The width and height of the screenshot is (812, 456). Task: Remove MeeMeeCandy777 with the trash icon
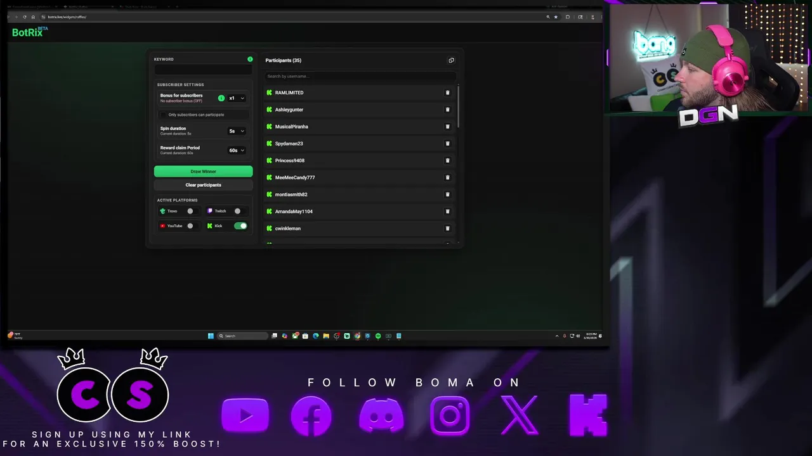(x=447, y=177)
